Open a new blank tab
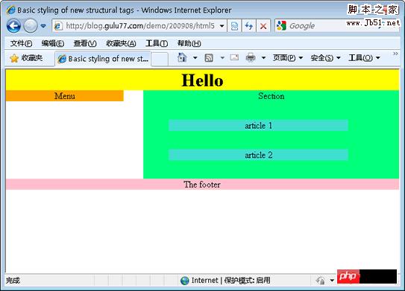 coord(160,59)
